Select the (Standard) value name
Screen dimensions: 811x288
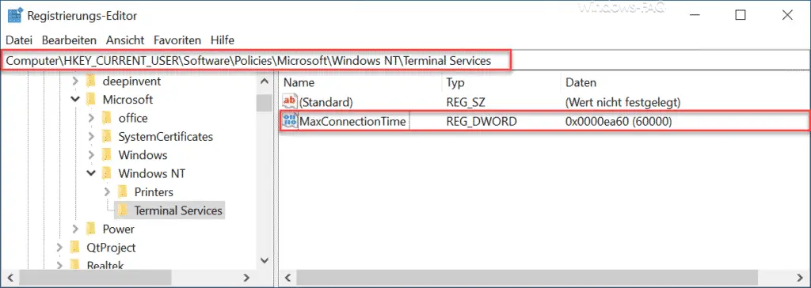coord(326,102)
